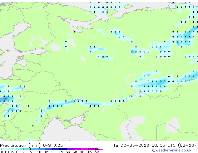The width and height of the screenshot is (198, 153).
Task: Click the '50' legend scale label
Action: click(x=97, y=152)
